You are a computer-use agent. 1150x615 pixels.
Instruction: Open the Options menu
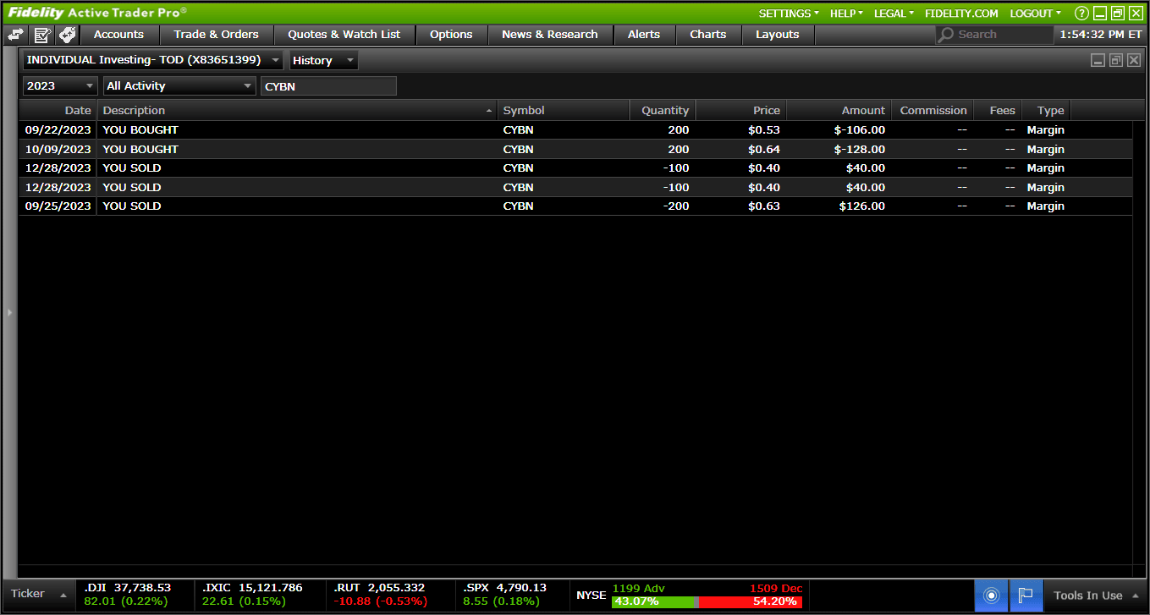[x=451, y=35]
